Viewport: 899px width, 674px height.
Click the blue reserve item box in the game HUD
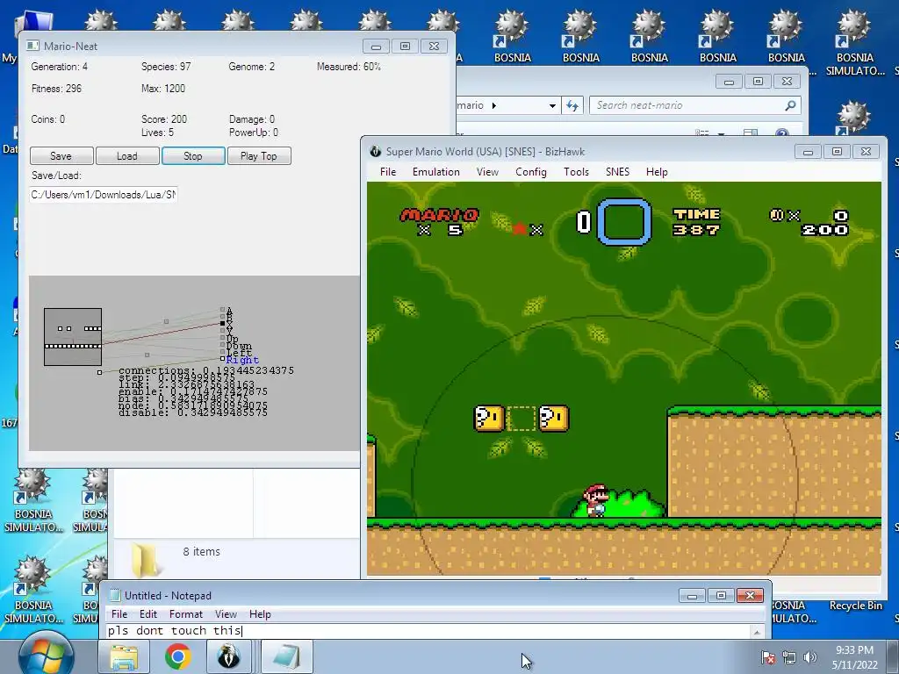coord(624,221)
